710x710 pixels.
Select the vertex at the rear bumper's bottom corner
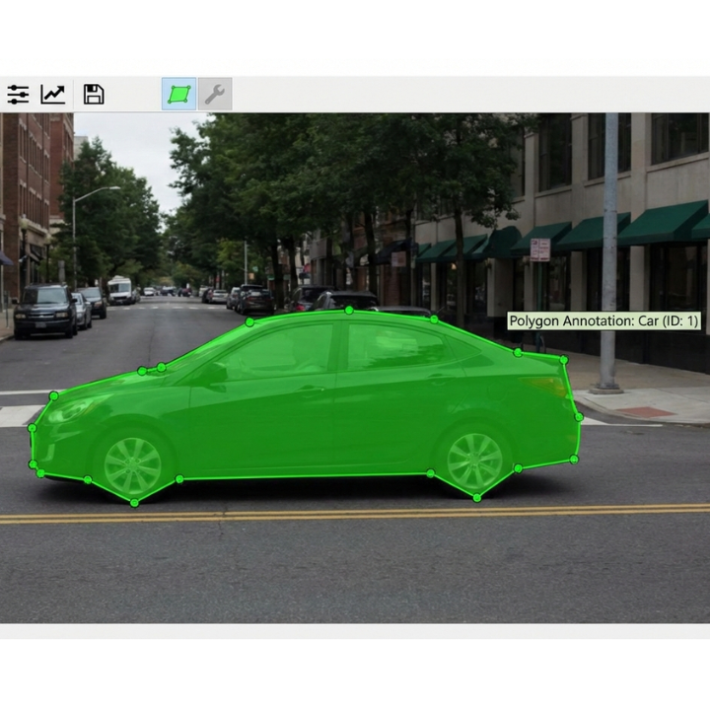pos(574,459)
